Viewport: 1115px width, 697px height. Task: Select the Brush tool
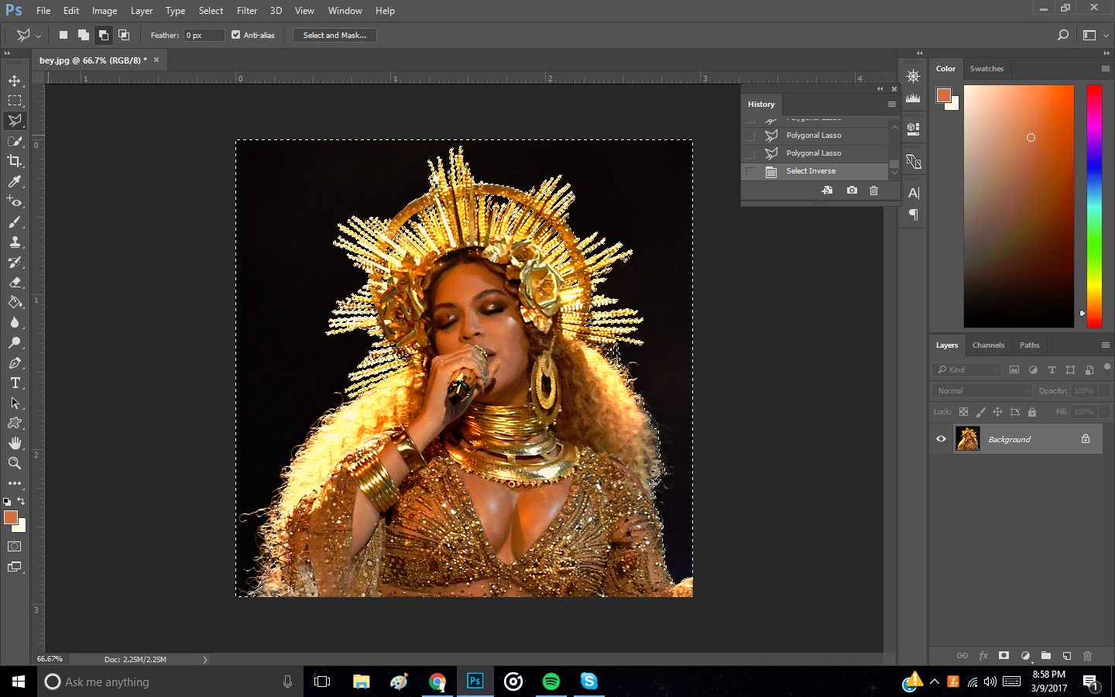click(x=15, y=221)
